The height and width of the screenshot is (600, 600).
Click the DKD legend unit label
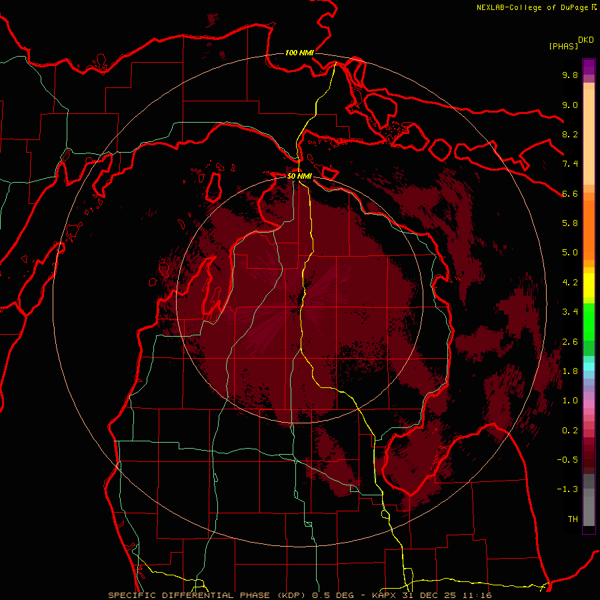(586, 40)
